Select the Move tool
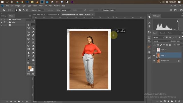Image resolution: width=183 pixels, height=103 pixels. [28, 25]
